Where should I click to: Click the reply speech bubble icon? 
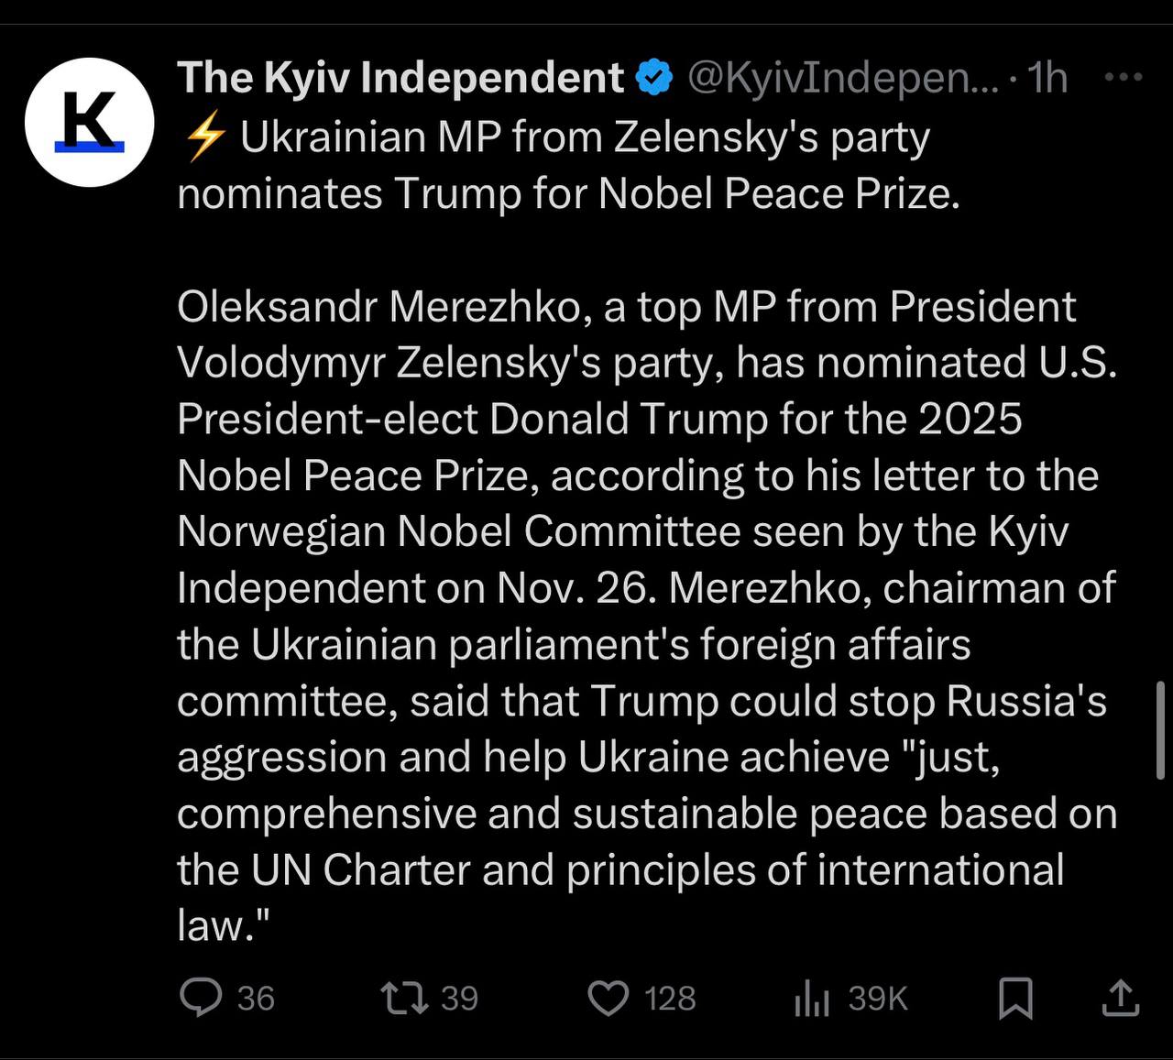[x=201, y=998]
